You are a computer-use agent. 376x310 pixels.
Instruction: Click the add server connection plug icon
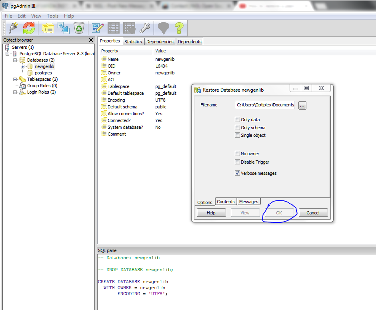pyautogui.click(x=14, y=28)
